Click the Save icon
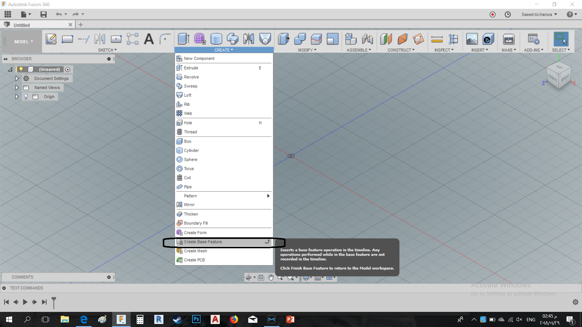The width and height of the screenshot is (582, 327). pos(44,14)
